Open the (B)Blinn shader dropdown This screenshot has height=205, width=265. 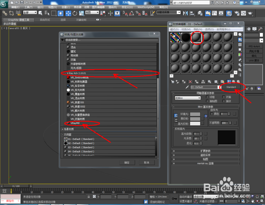(187, 98)
